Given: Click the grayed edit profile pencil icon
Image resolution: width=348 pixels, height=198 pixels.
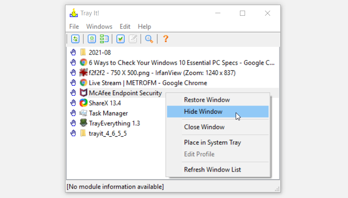Looking at the screenshot, I should pos(133,39).
